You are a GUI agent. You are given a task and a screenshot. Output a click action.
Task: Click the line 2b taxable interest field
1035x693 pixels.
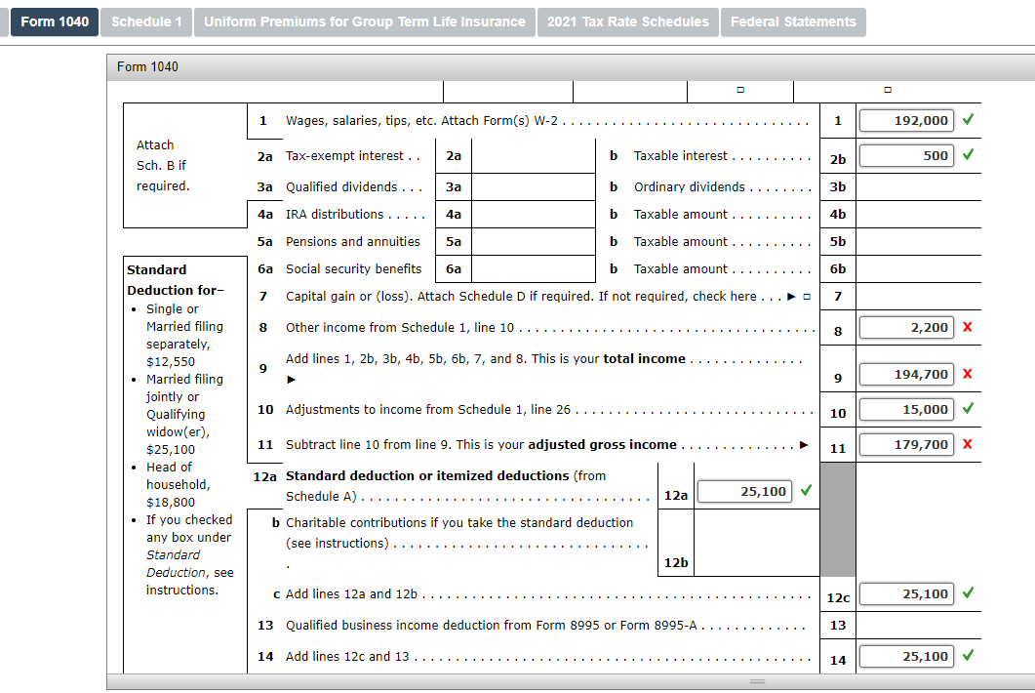coord(906,156)
